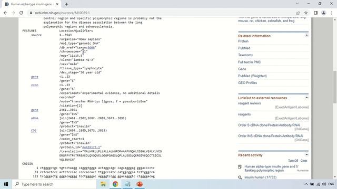Screen dimensions: 337x189
Task: Click the page vertical scrollbar thumb
Action: (x=335, y=87)
